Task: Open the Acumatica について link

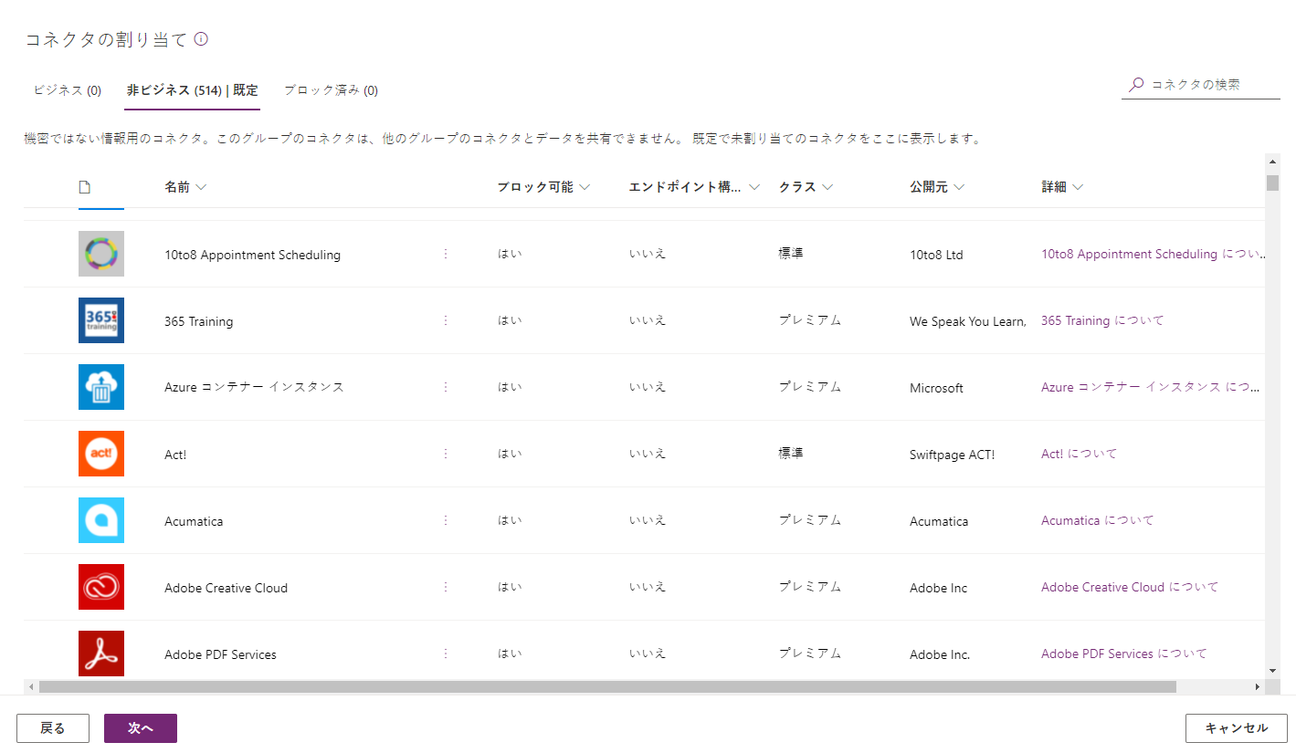Action: point(1098,520)
